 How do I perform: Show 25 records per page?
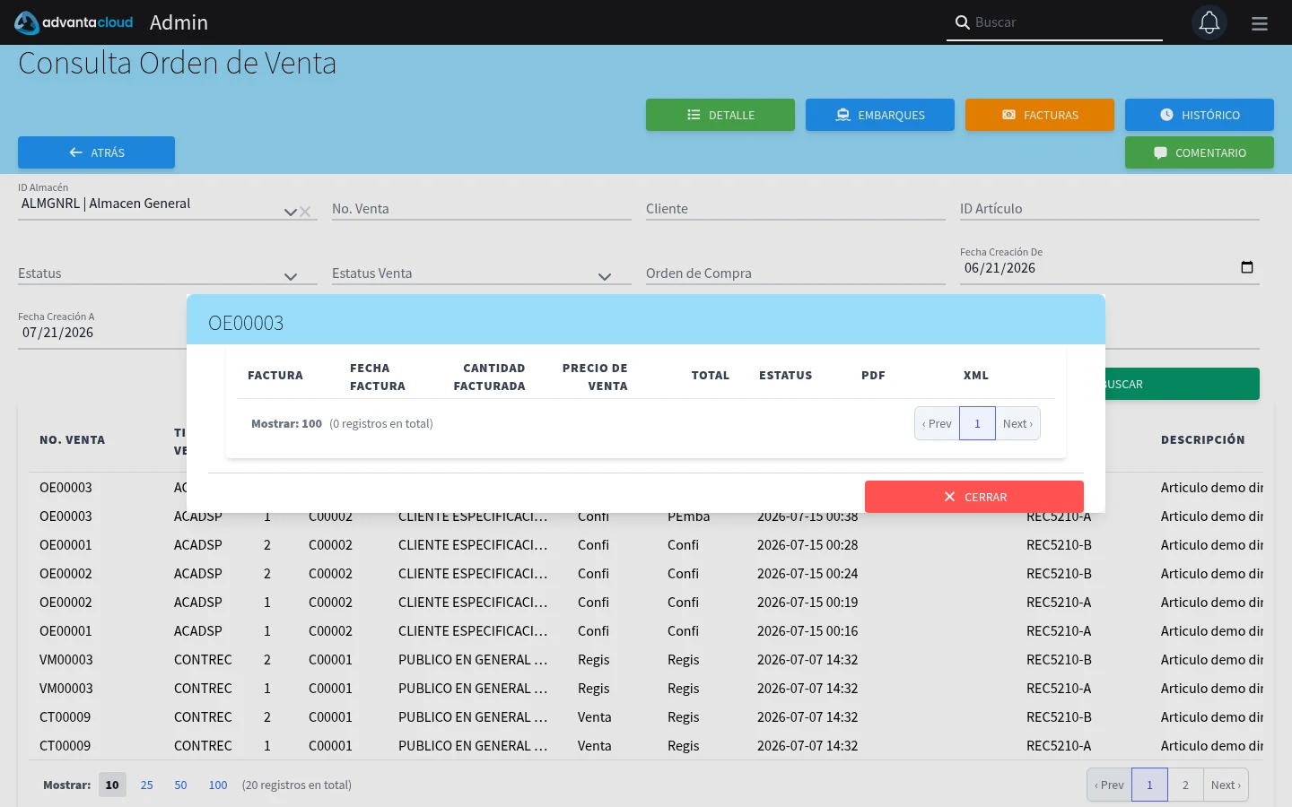click(x=147, y=785)
